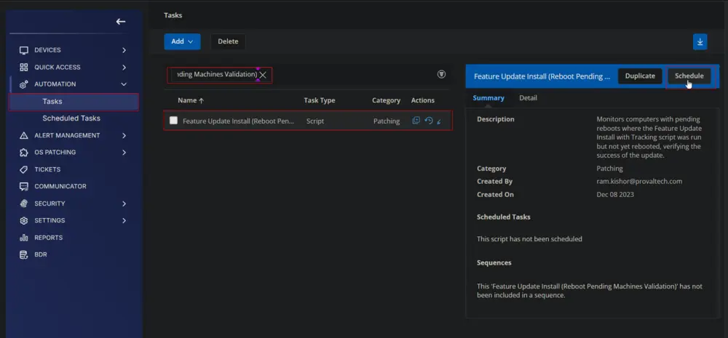Click the detail panel title 'Feature Update Install'
Viewport: 728px width, 338px height.
pos(542,76)
